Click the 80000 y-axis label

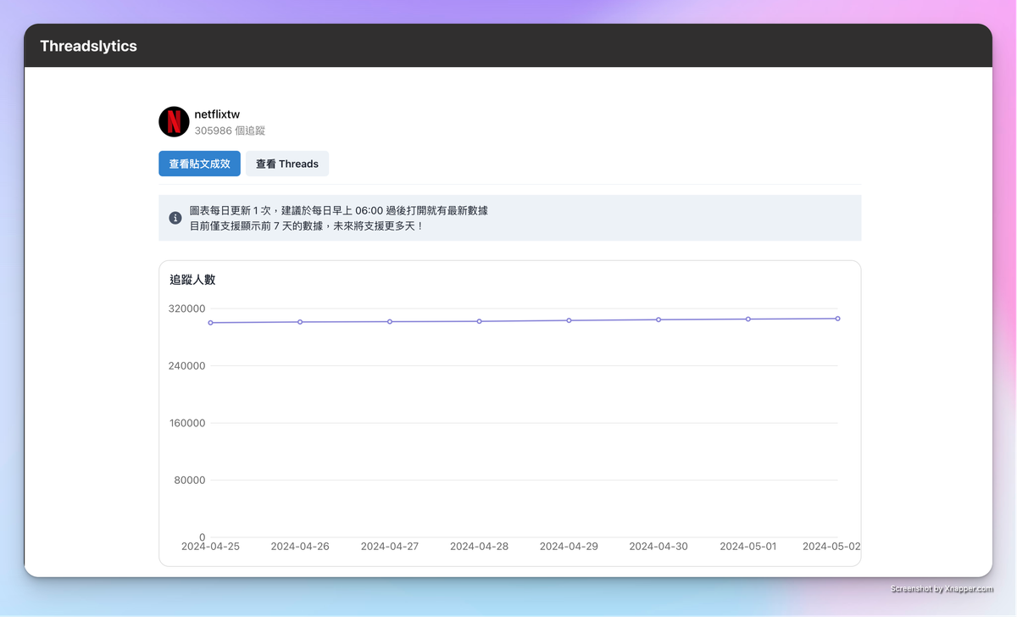189,481
